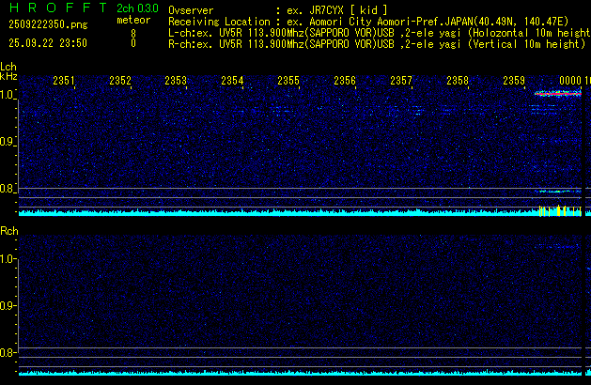Select the 2509222350.png filename label
This screenshot has height=385, width=591.
tap(46, 20)
